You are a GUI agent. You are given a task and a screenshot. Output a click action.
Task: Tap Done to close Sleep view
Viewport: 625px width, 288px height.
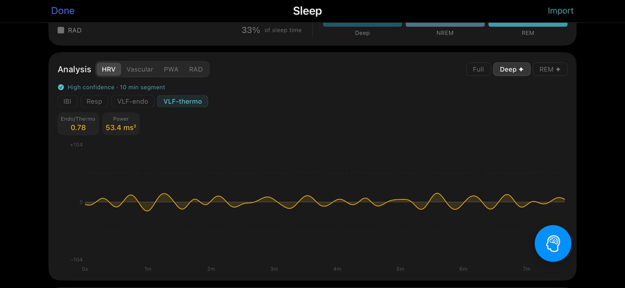63,11
